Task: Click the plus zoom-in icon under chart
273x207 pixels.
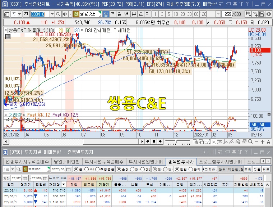Action: pos(262,142)
